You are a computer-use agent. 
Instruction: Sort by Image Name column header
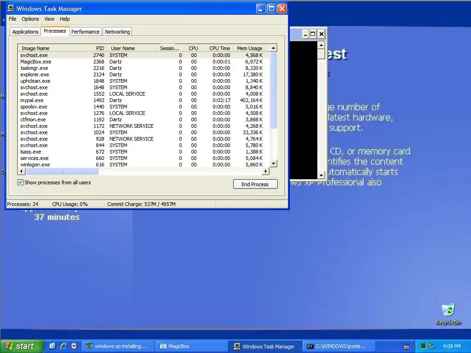coord(51,48)
